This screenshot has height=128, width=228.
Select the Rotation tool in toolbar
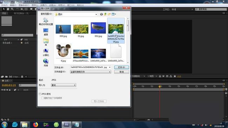pos(18,9)
